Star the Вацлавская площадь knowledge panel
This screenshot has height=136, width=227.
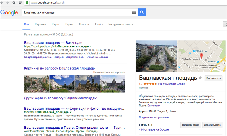[200, 78]
